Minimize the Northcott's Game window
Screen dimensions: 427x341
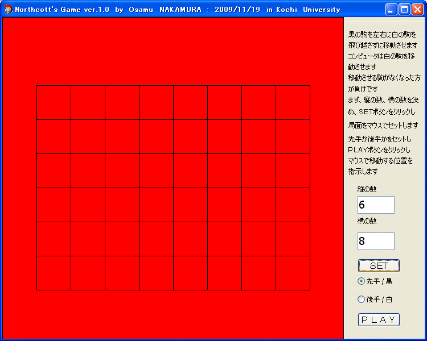pos(391,10)
